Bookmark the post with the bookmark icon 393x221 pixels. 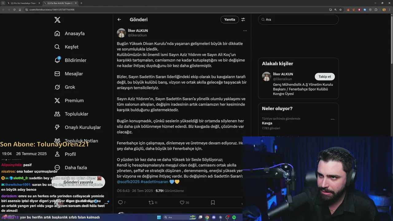[x=213, y=203]
